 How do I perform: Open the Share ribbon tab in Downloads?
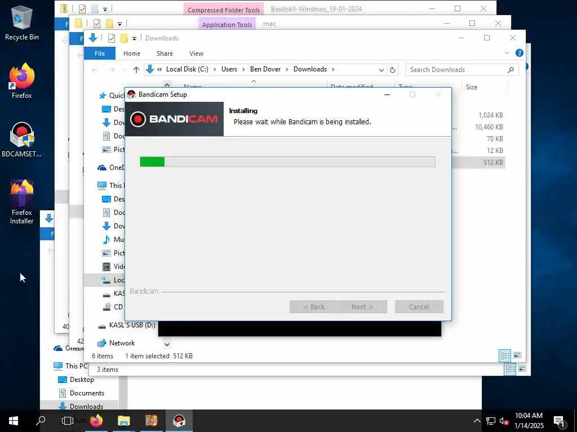[x=165, y=53]
